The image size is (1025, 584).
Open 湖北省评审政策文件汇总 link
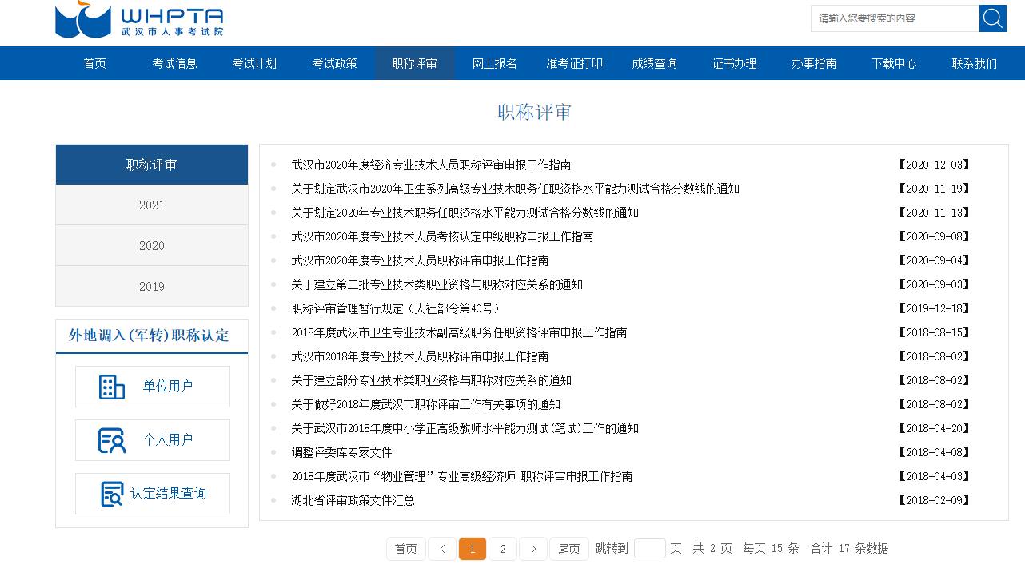click(353, 500)
